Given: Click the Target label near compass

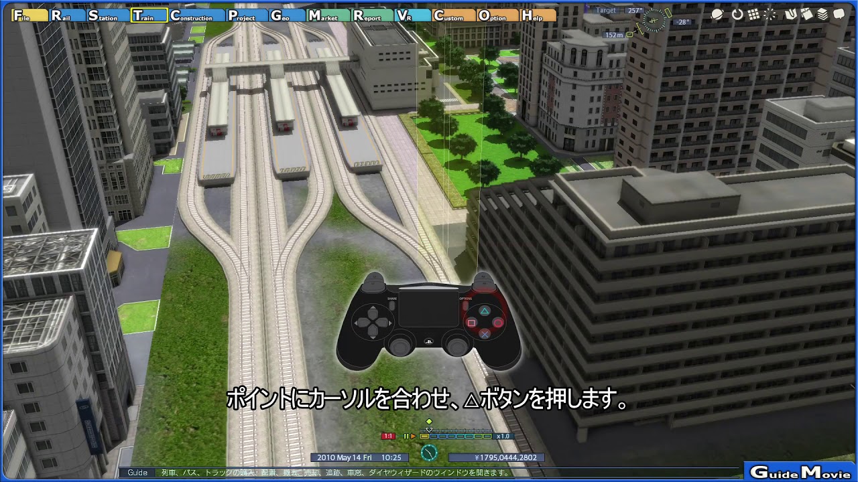Looking at the screenshot, I should coord(606,11).
